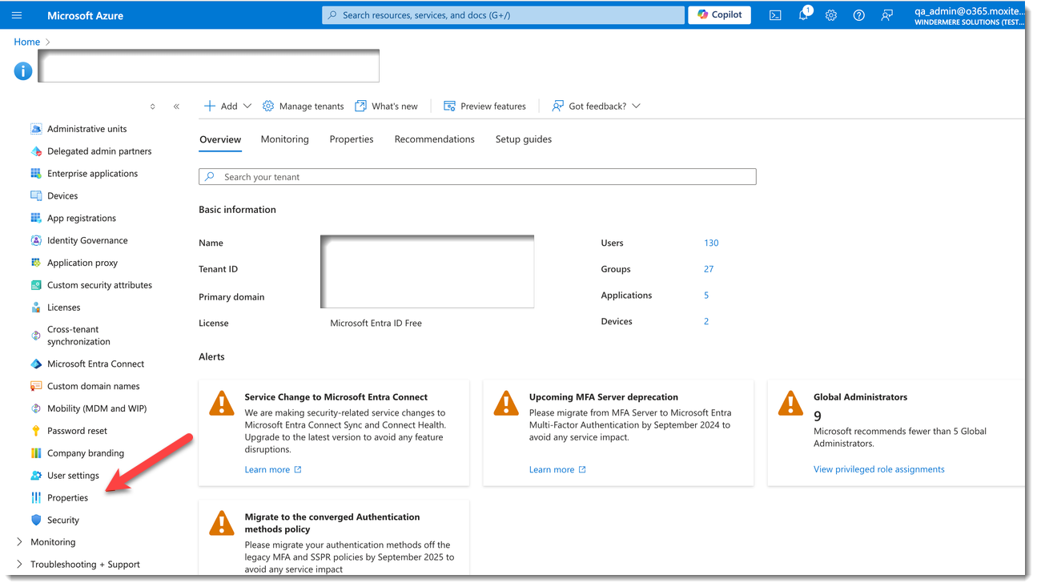Open the Devices count 2

tap(706, 322)
